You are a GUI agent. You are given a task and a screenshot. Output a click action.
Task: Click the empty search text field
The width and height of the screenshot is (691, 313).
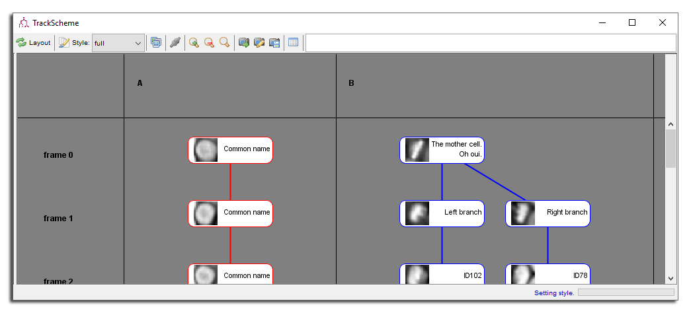click(x=491, y=43)
